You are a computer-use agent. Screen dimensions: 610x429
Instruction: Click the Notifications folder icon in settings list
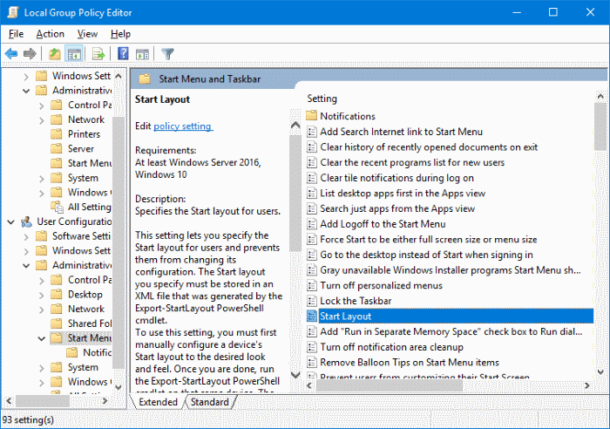coord(311,116)
